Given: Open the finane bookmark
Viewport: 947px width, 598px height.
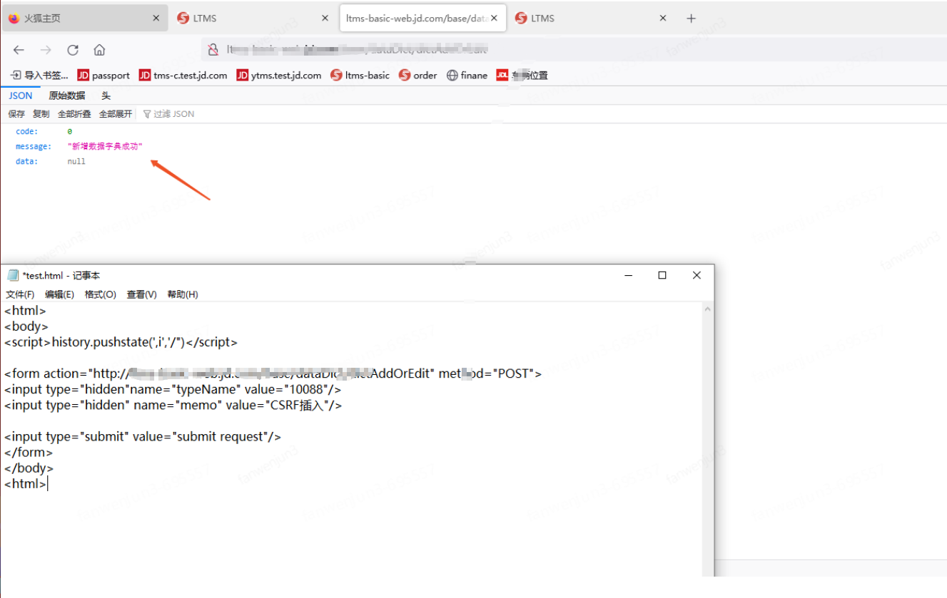Looking at the screenshot, I should [467, 76].
